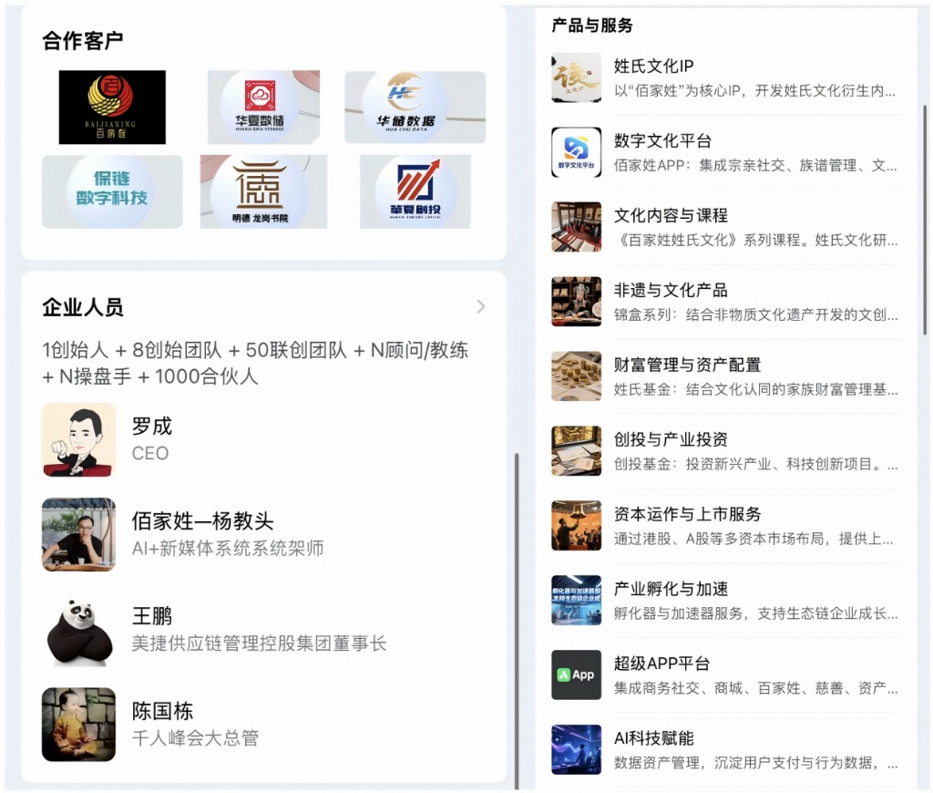Open 非遗与文化产品 thumbnail
Image resolution: width=933 pixels, height=793 pixels.
click(576, 302)
